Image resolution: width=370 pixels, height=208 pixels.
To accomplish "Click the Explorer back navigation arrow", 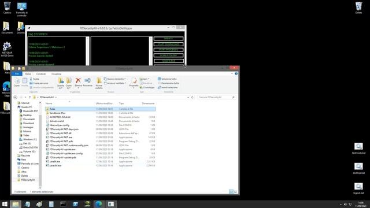I will point(16,97).
